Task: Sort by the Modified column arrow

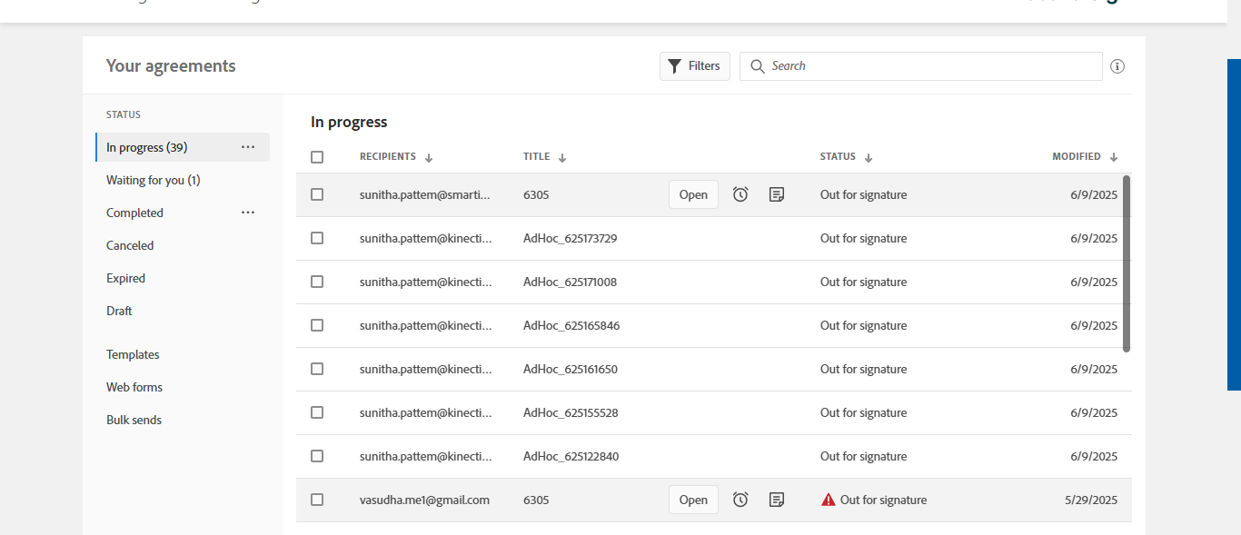Action: click(1114, 158)
